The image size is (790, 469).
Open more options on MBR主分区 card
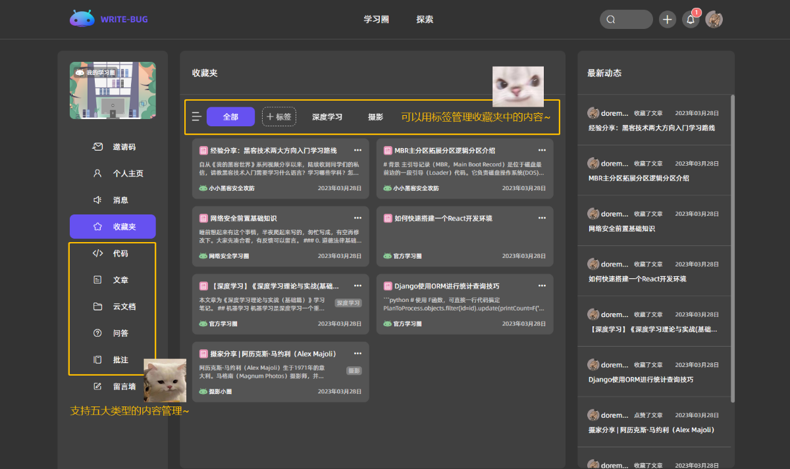(x=542, y=150)
